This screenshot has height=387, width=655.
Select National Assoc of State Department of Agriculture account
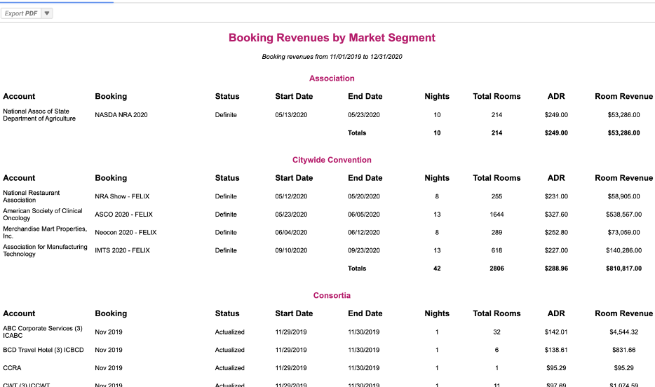pyautogui.click(x=39, y=115)
